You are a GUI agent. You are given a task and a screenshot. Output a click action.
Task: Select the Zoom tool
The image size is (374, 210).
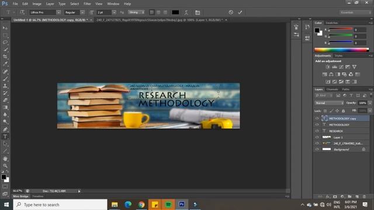pos(5,166)
